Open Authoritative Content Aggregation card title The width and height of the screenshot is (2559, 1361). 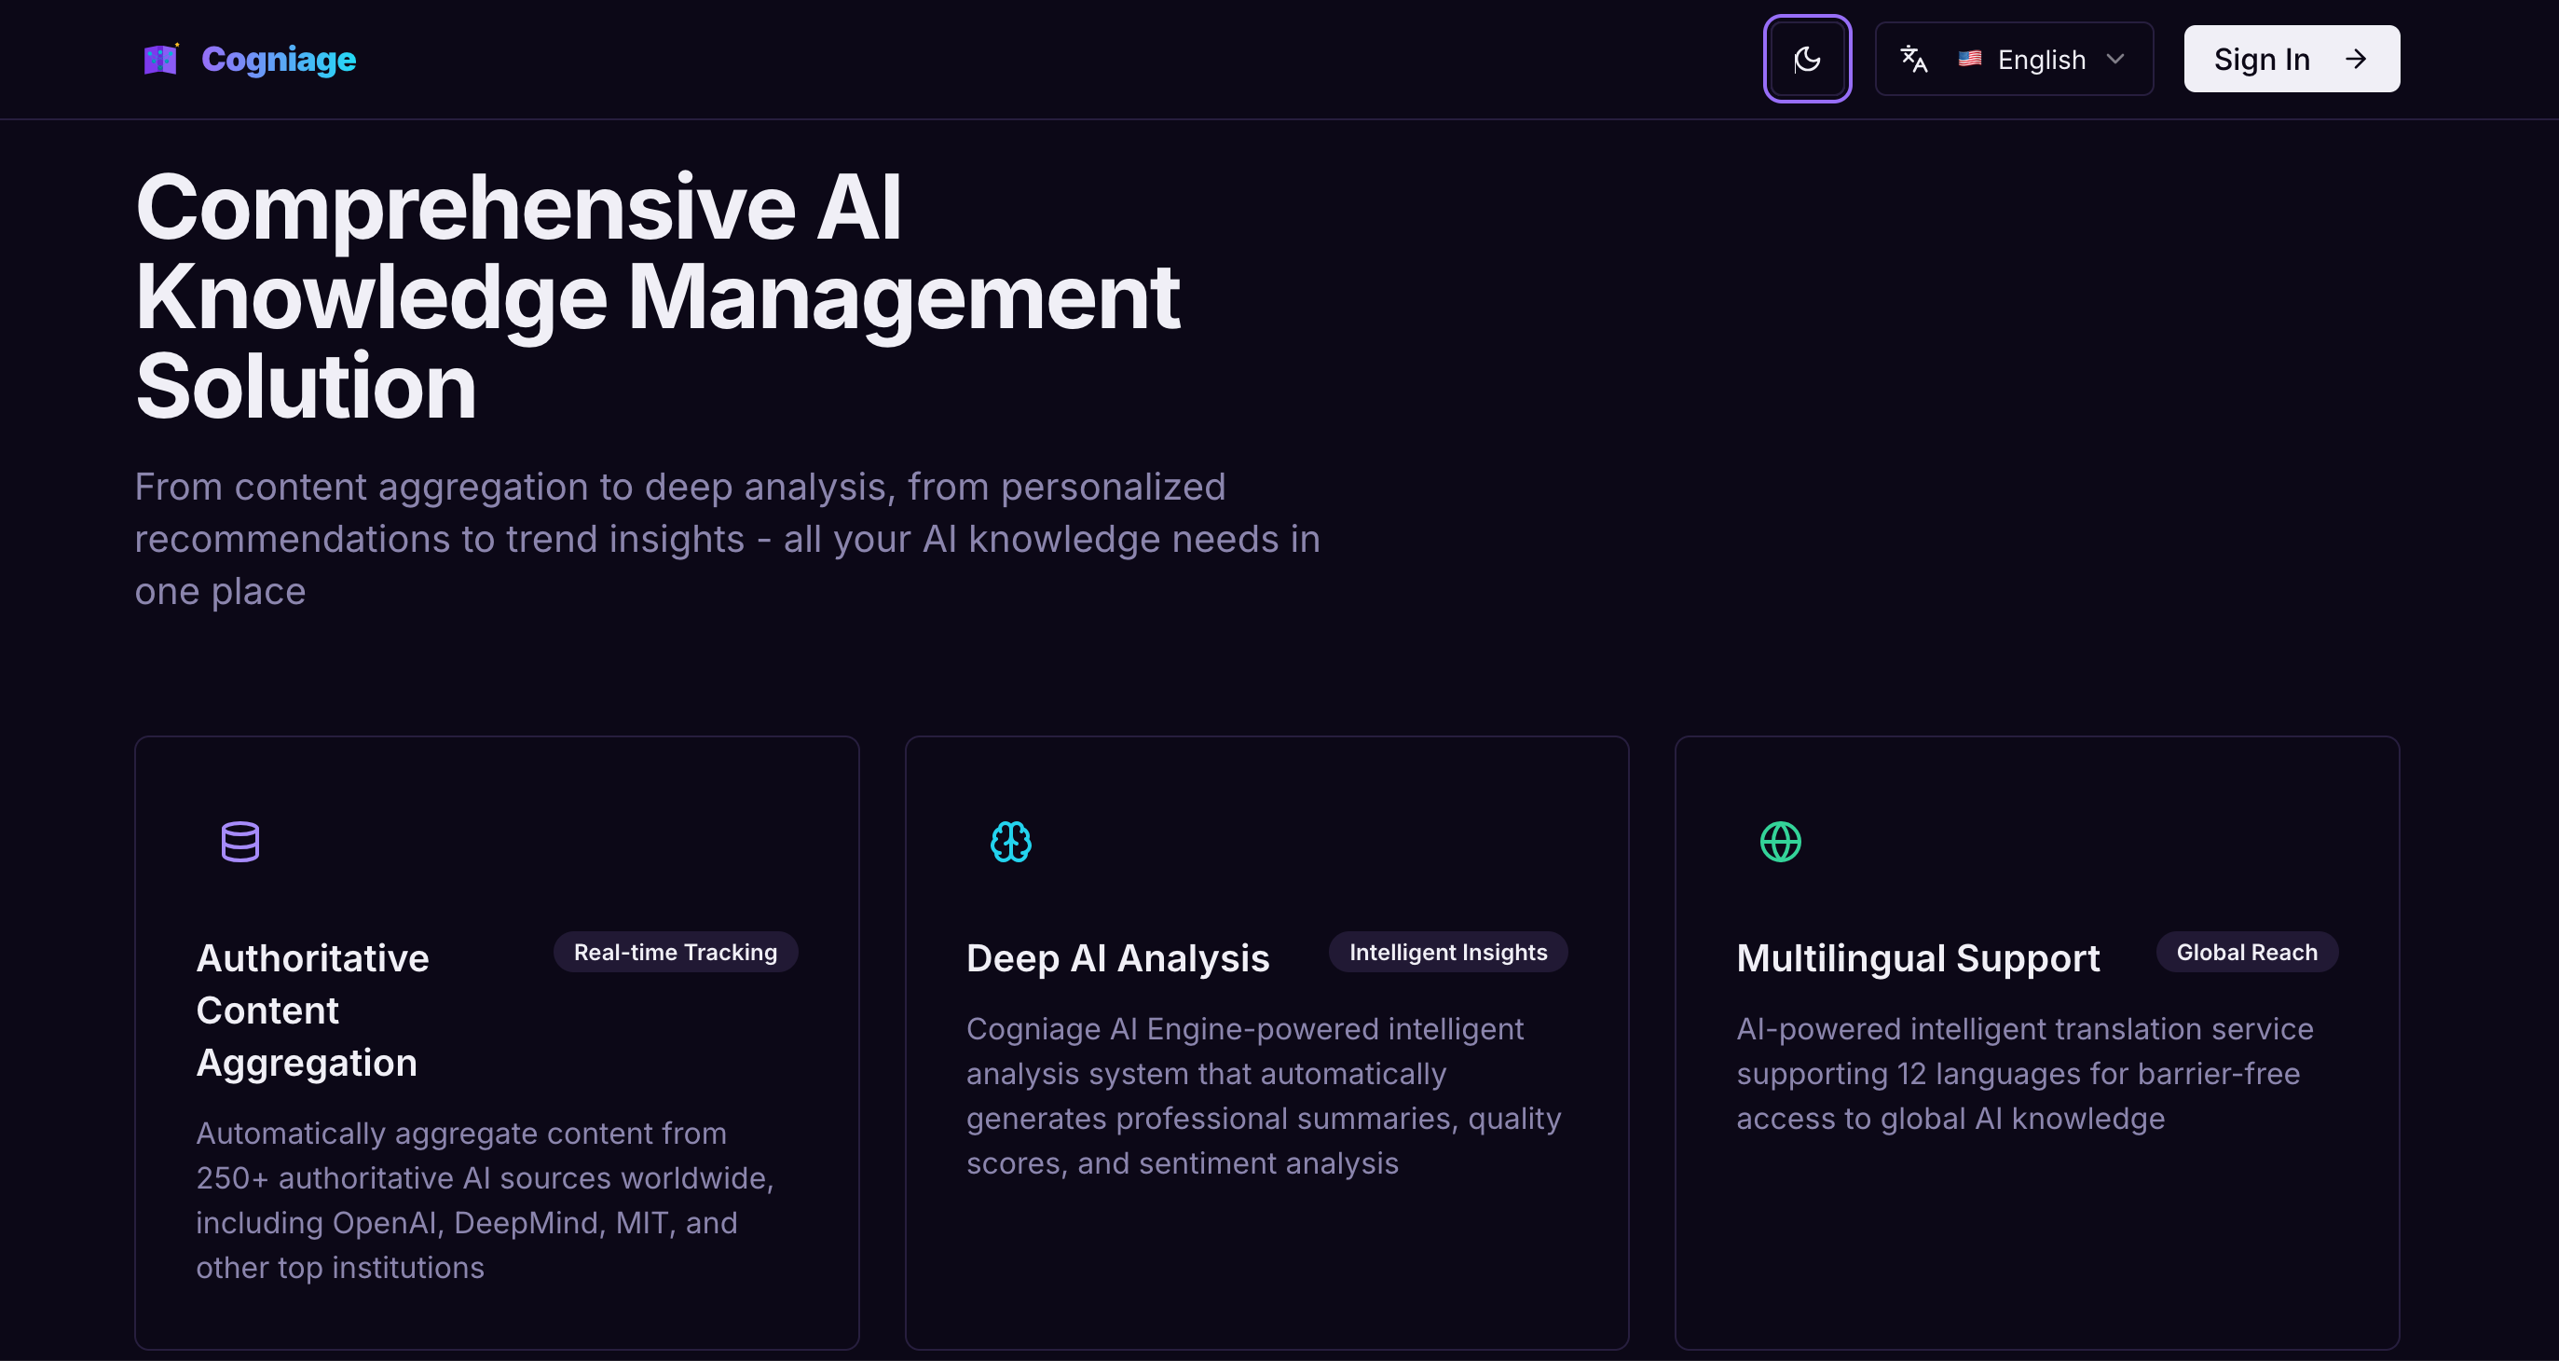pyautogui.click(x=313, y=1010)
